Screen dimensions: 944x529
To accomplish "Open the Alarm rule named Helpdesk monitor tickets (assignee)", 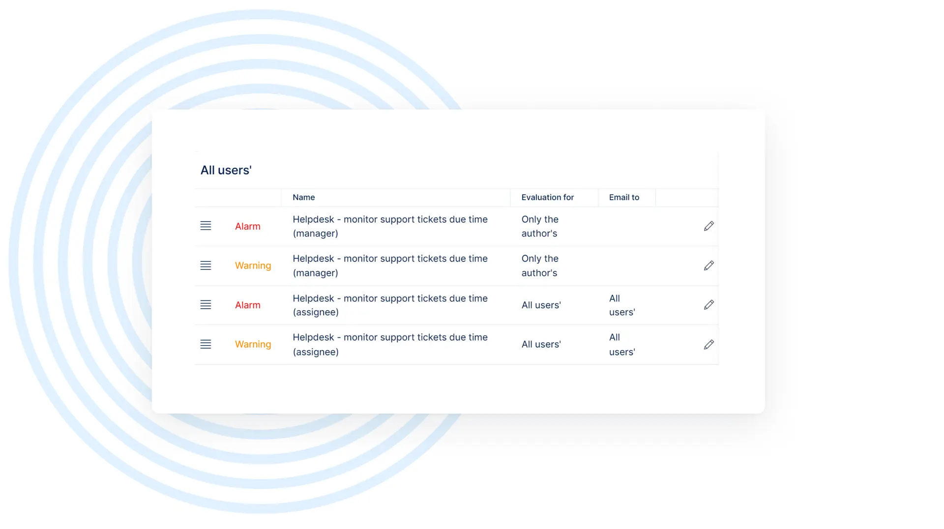I will 390,305.
